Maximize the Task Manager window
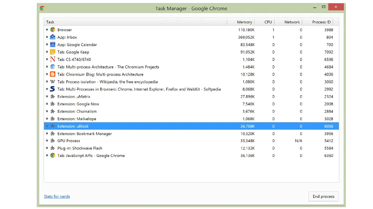The height and width of the screenshot is (209, 373). tap(323, 7)
